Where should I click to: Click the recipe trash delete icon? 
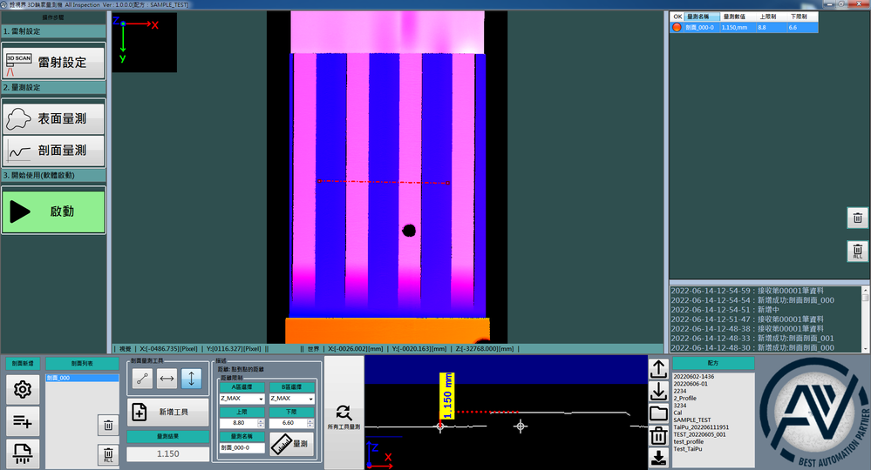[x=659, y=435]
